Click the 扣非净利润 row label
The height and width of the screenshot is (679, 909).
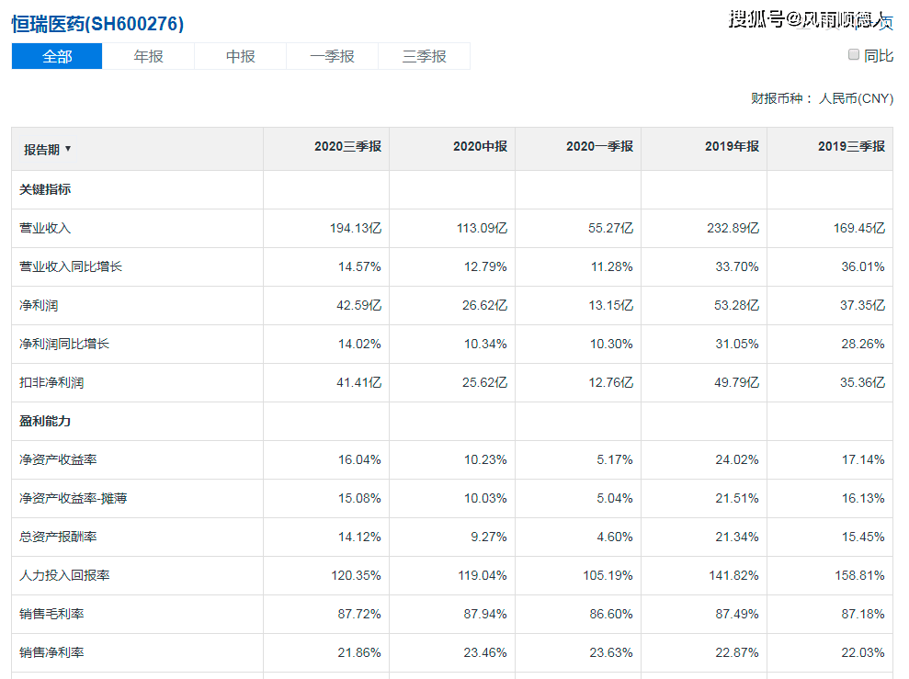tap(51, 382)
